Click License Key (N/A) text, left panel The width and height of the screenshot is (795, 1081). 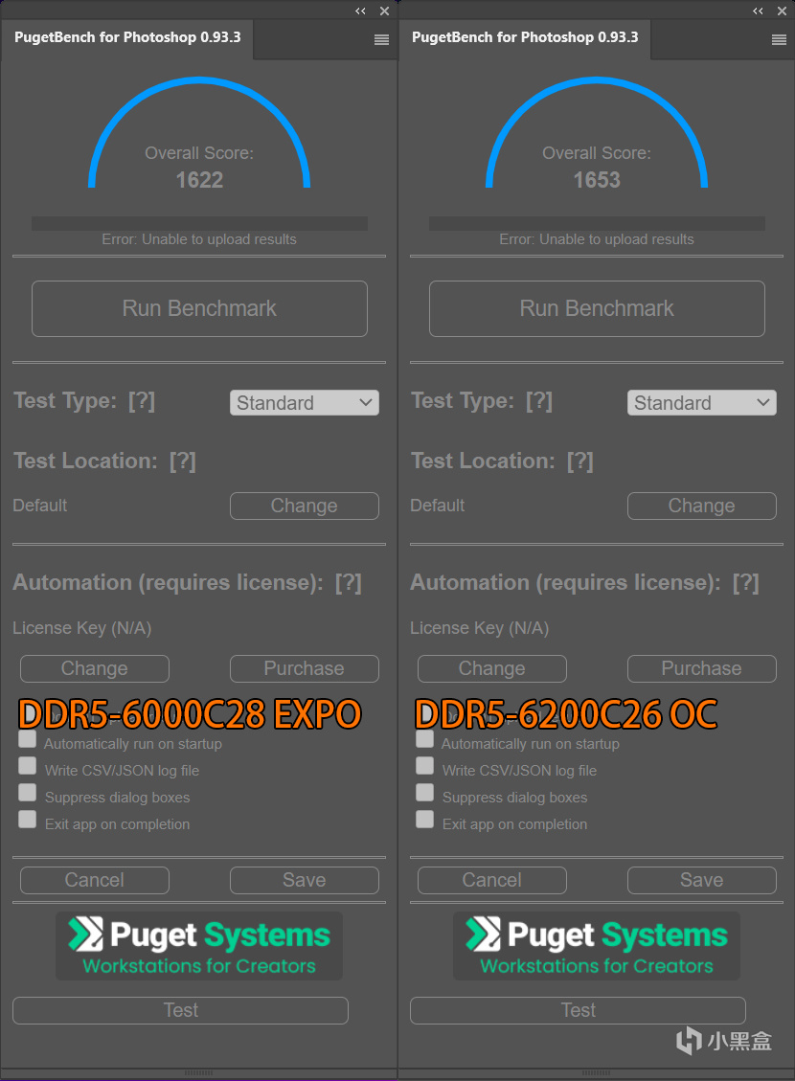tap(82, 629)
